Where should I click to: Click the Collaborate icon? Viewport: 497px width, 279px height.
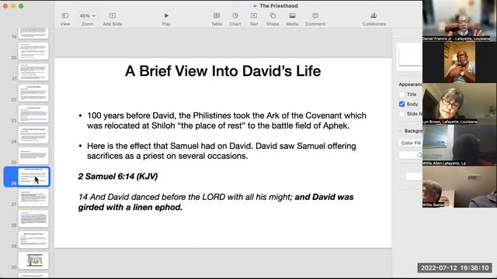pos(374,15)
